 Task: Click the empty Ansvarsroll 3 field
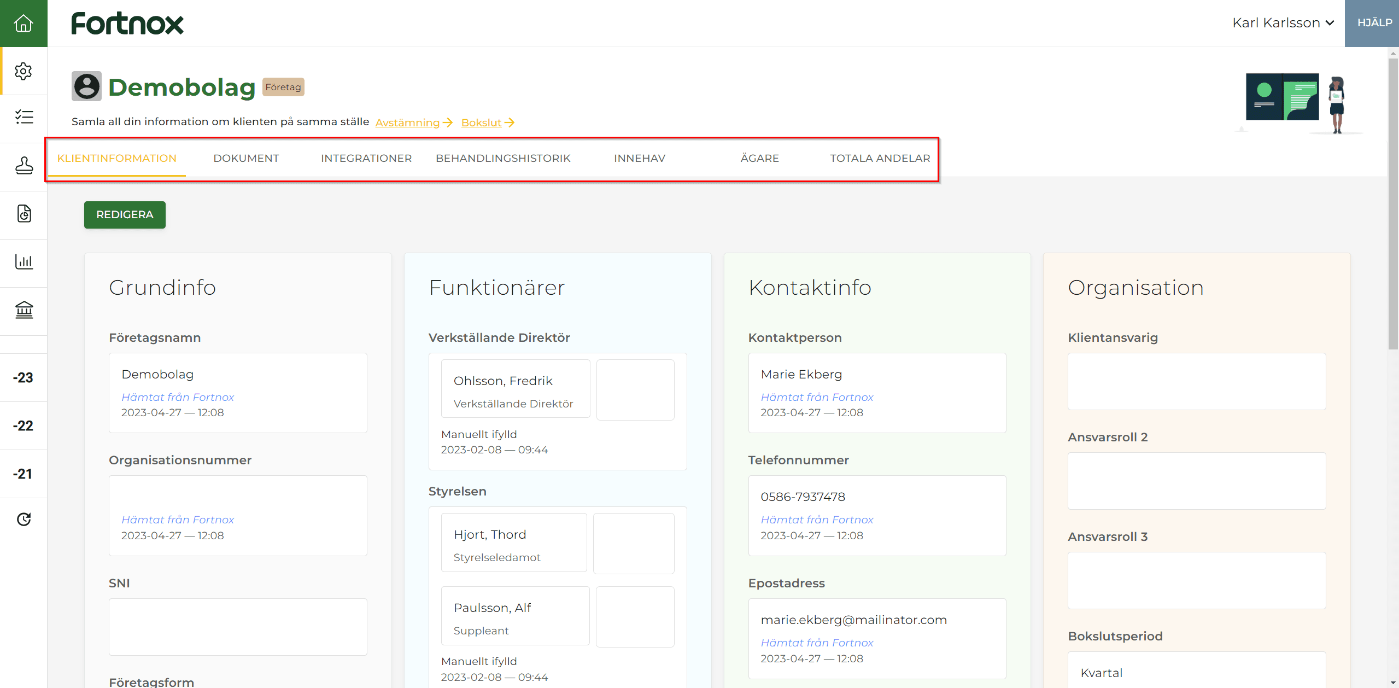[x=1197, y=580]
